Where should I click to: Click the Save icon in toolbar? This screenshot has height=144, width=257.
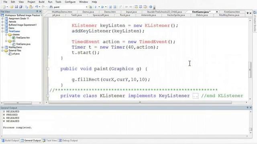point(16,7)
